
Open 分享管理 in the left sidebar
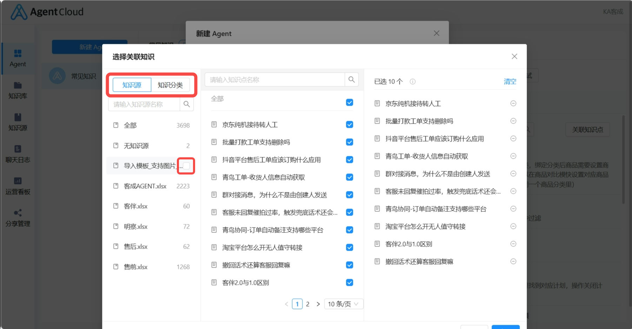point(18,218)
